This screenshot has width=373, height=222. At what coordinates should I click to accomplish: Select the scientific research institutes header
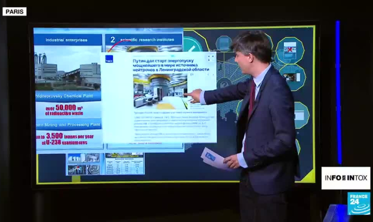(x=144, y=39)
